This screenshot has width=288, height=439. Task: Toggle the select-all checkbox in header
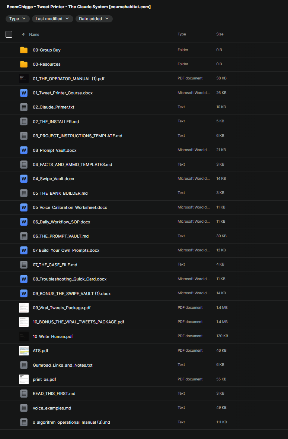(9, 34)
